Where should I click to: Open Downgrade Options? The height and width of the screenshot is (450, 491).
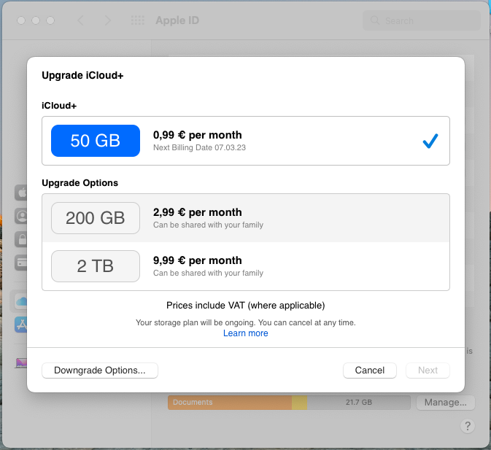[100, 371]
